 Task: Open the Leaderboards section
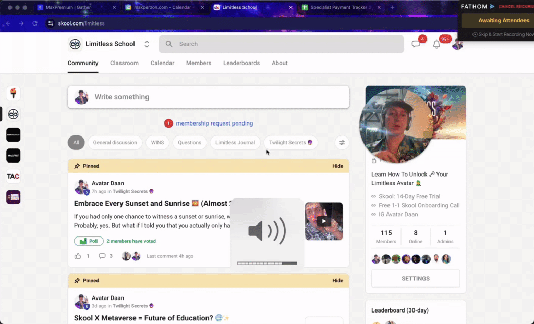pyautogui.click(x=241, y=63)
